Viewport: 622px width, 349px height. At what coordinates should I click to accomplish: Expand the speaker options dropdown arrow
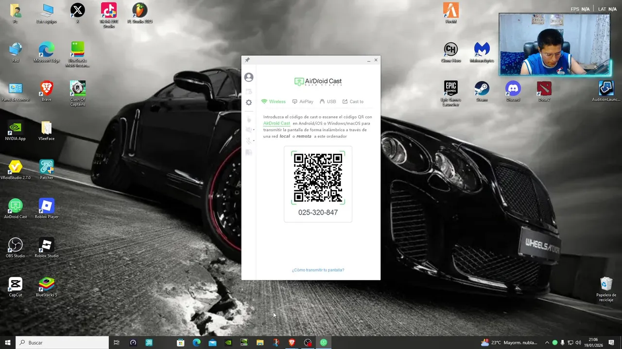(x=254, y=130)
